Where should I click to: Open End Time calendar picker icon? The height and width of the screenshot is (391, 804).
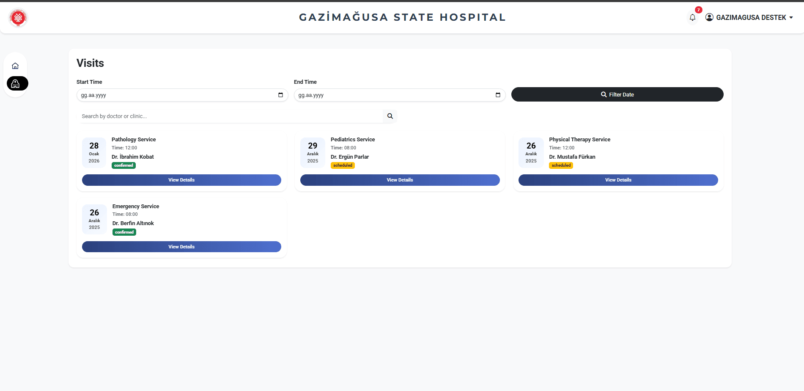point(498,95)
